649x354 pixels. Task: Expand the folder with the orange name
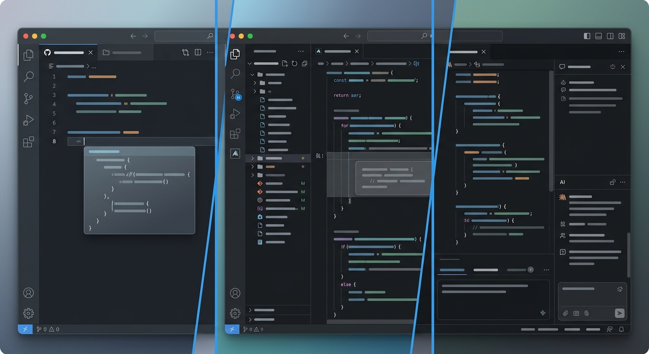[x=253, y=166]
